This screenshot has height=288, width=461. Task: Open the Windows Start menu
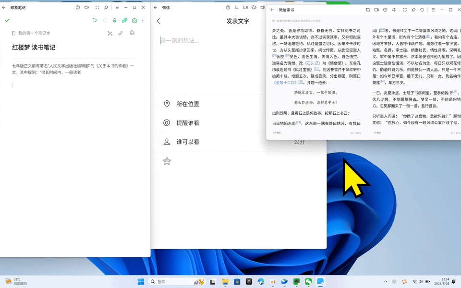pyautogui.click(x=141, y=282)
